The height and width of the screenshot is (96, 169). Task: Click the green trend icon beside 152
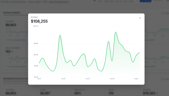[12, 52]
